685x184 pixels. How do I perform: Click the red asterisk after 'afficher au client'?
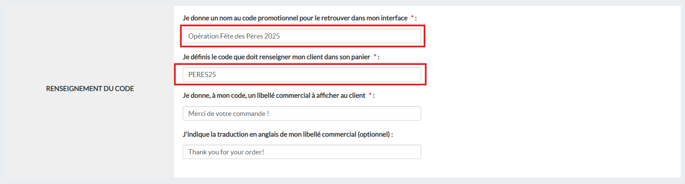tap(370, 95)
